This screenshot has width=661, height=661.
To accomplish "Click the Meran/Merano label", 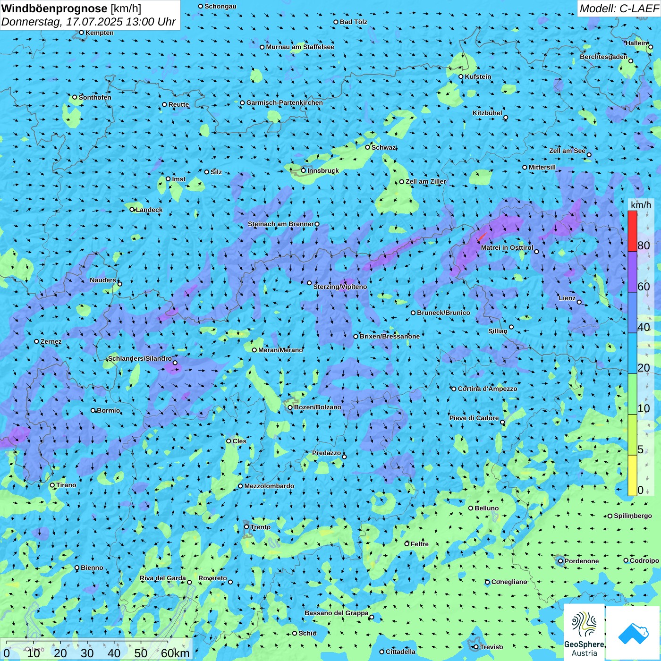I will pyautogui.click(x=280, y=350).
